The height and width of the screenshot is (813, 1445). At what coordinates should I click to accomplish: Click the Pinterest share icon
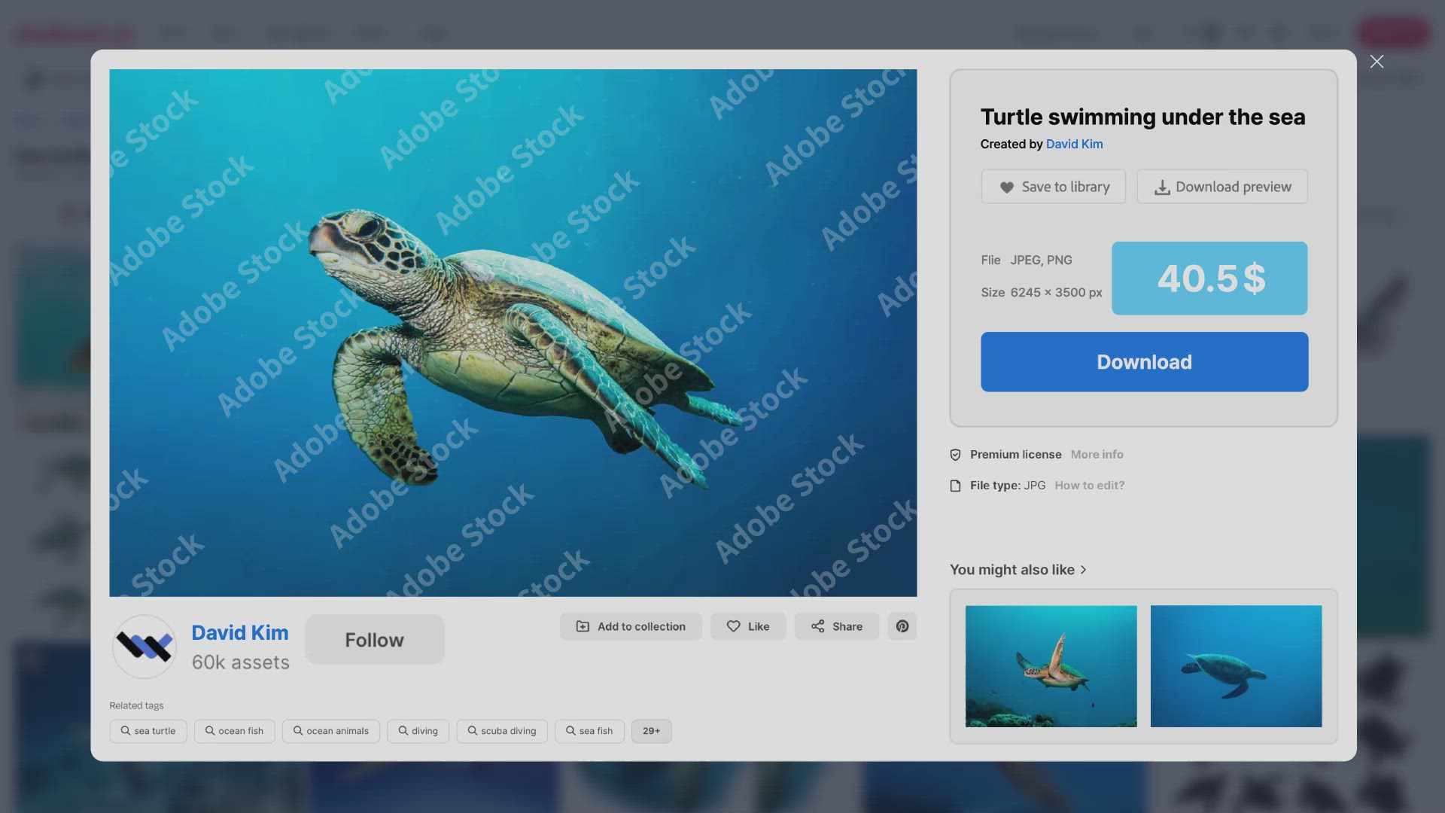click(902, 626)
